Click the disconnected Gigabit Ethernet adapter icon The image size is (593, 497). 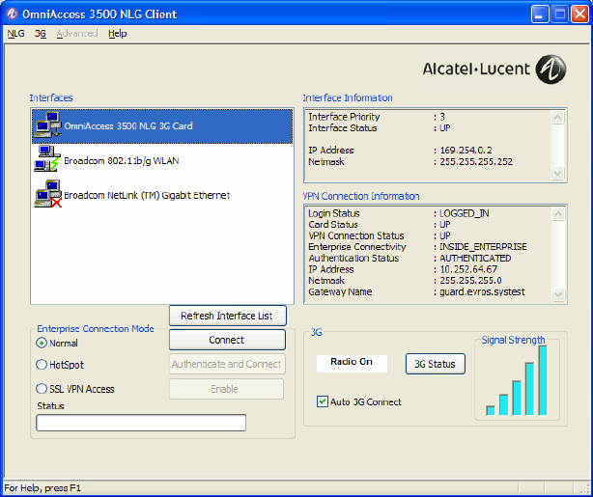47,194
